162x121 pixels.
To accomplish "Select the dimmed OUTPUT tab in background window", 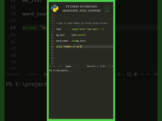I will (32, 74).
